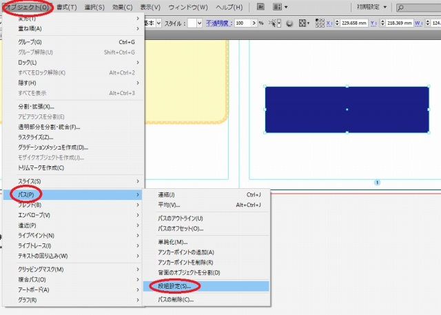Expand the クリッピングマスク(M) submenu
The width and height of the screenshot is (441, 315).
[74, 270]
